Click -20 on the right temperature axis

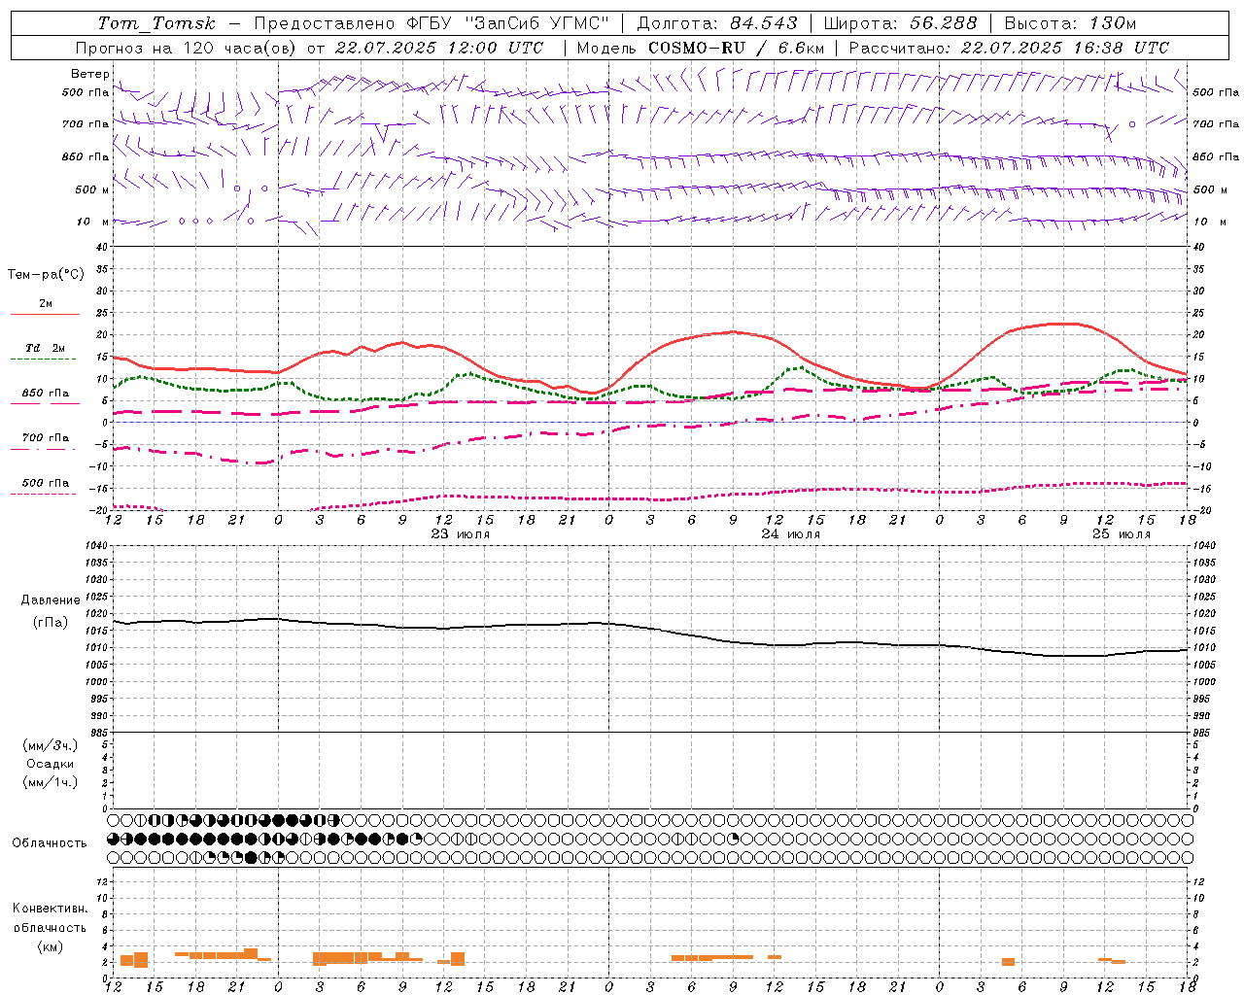pyautogui.click(x=1200, y=511)
